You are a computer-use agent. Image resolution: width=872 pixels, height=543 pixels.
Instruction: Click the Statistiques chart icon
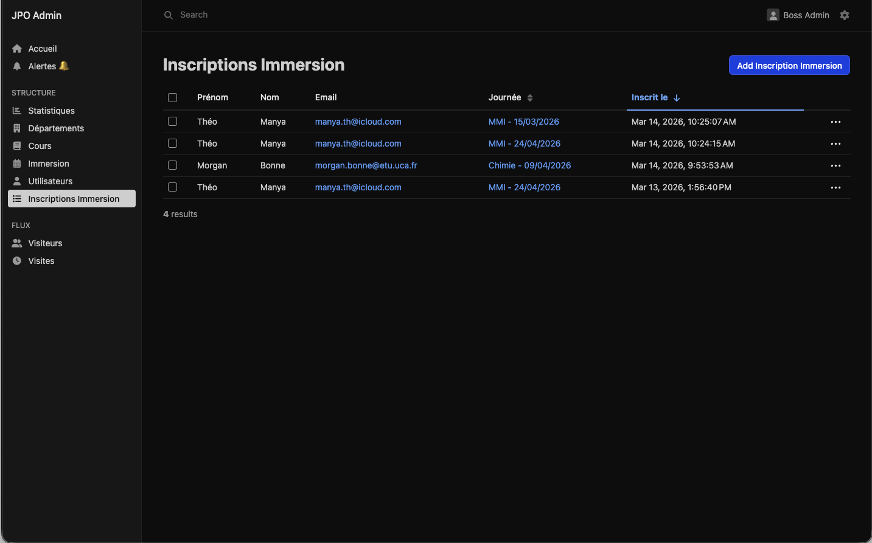[x=17, y=111]
